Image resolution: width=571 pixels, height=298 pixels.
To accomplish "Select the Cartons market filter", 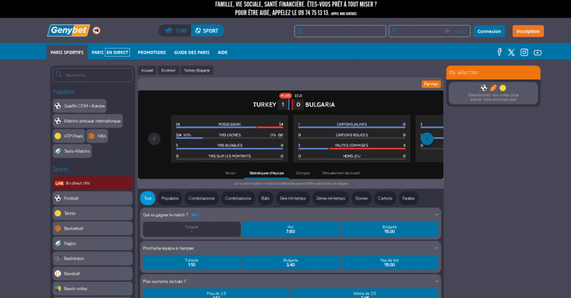I will [385, 198].
